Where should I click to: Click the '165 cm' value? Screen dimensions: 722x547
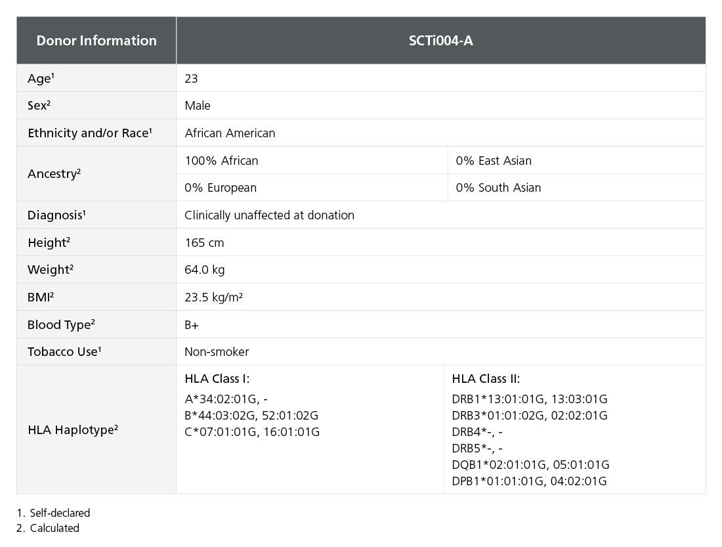(204, 243)
